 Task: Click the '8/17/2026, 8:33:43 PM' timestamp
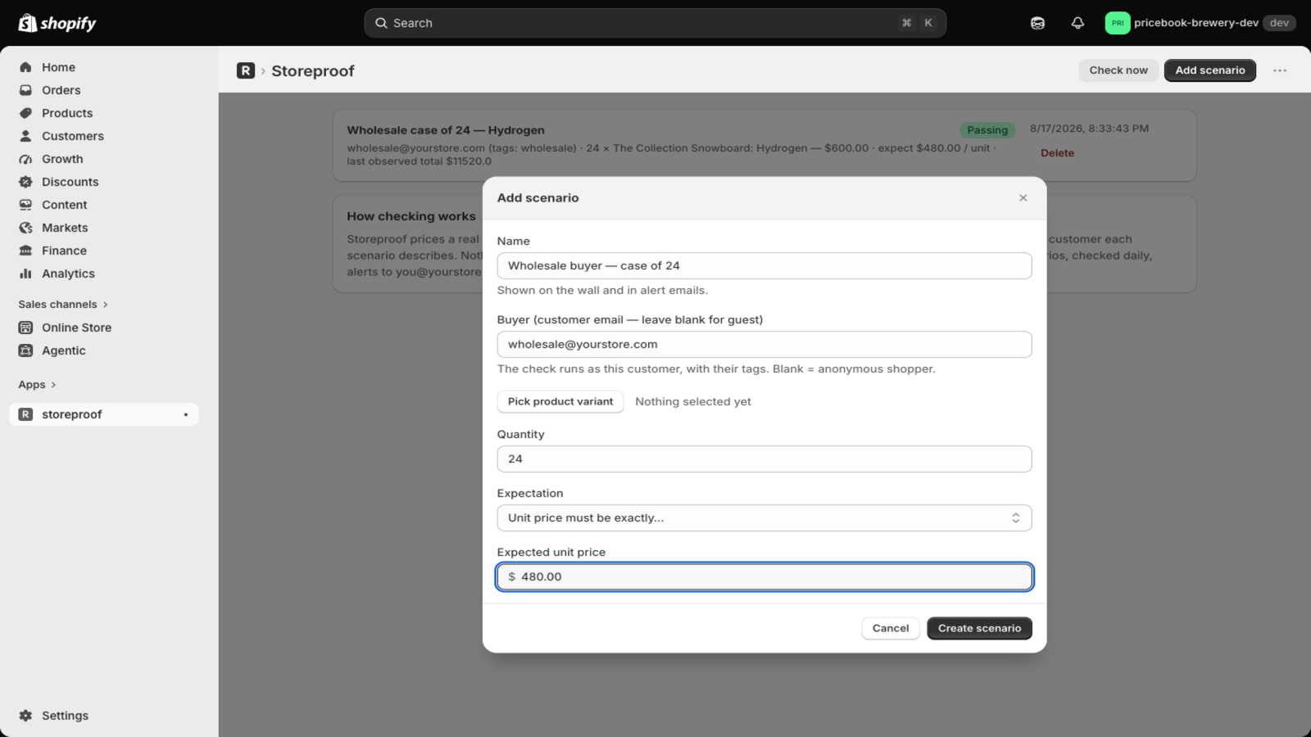click(1089, 129)
